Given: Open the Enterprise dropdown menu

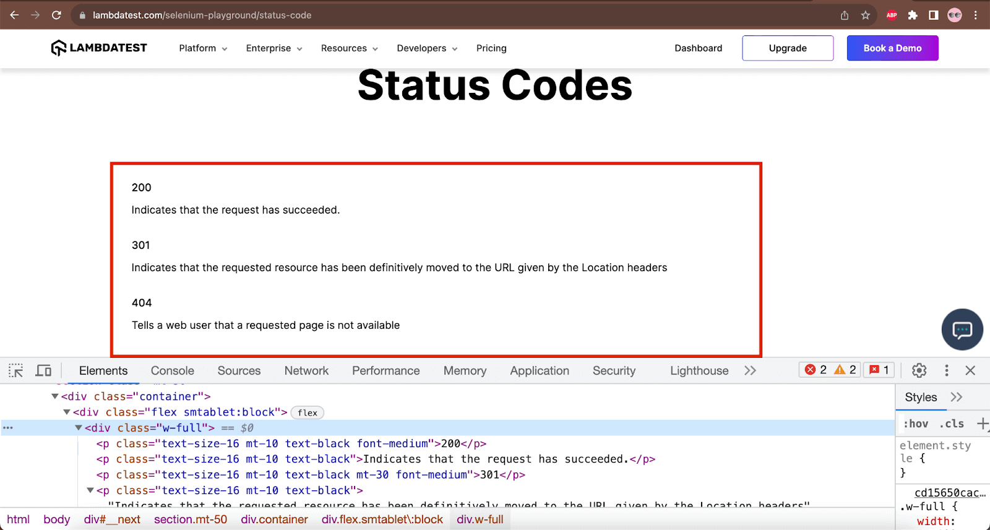Looking at the screenshot, I should 274,48.
